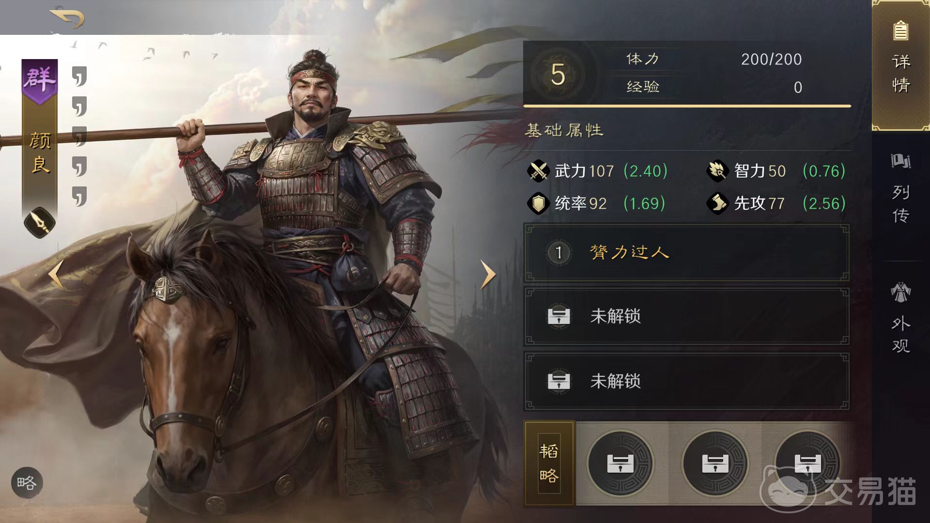Select the 武力 crossed swords icon
The height and width of the screenshot is (523, 930).
538,171
